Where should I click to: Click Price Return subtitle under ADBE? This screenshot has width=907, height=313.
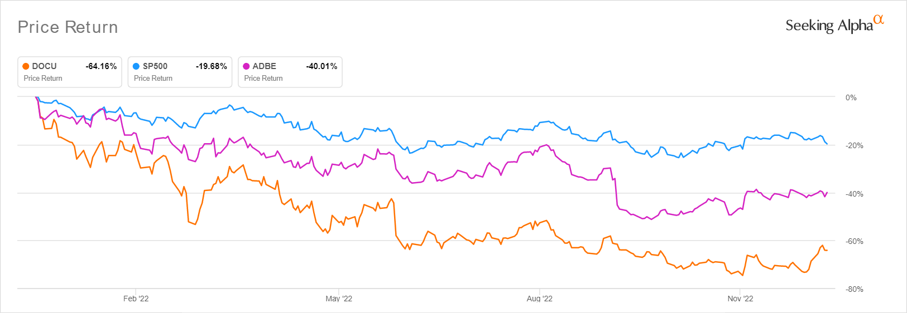coord(263,79)
